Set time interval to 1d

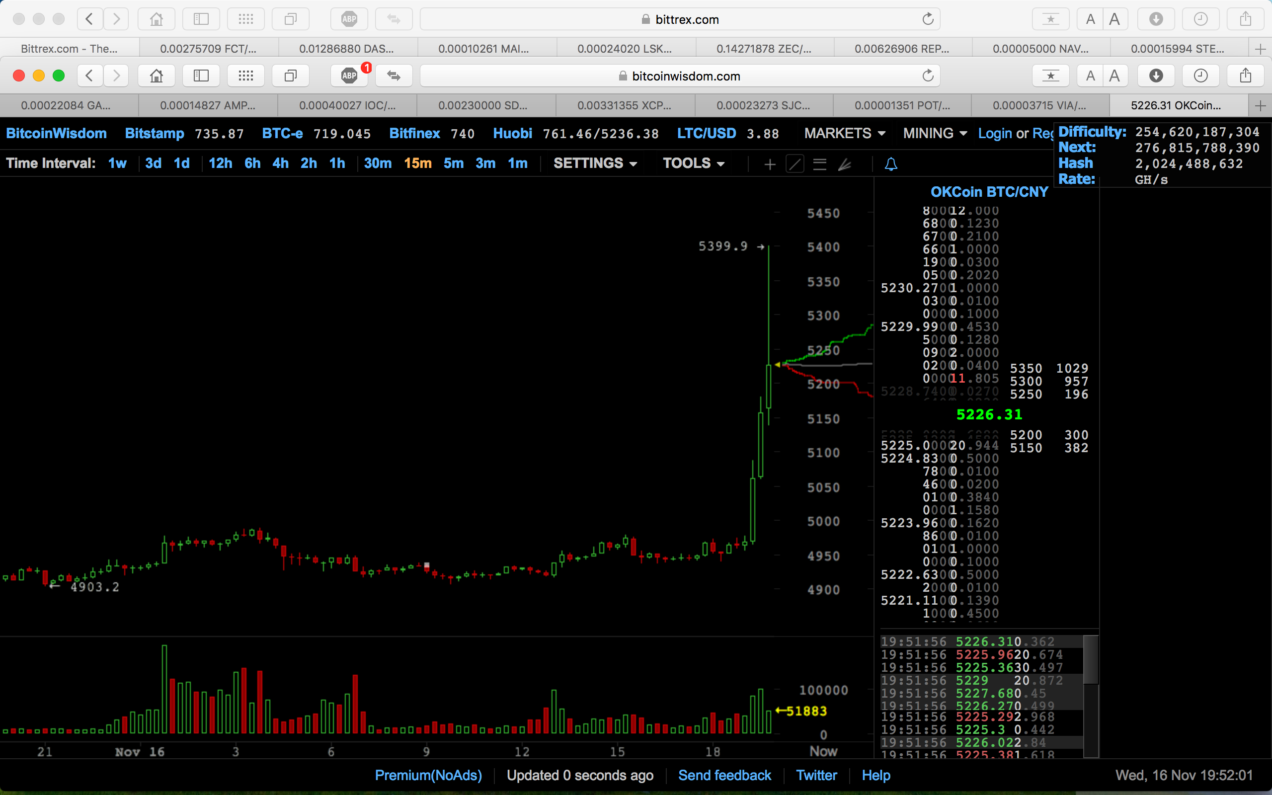[181, 163]
